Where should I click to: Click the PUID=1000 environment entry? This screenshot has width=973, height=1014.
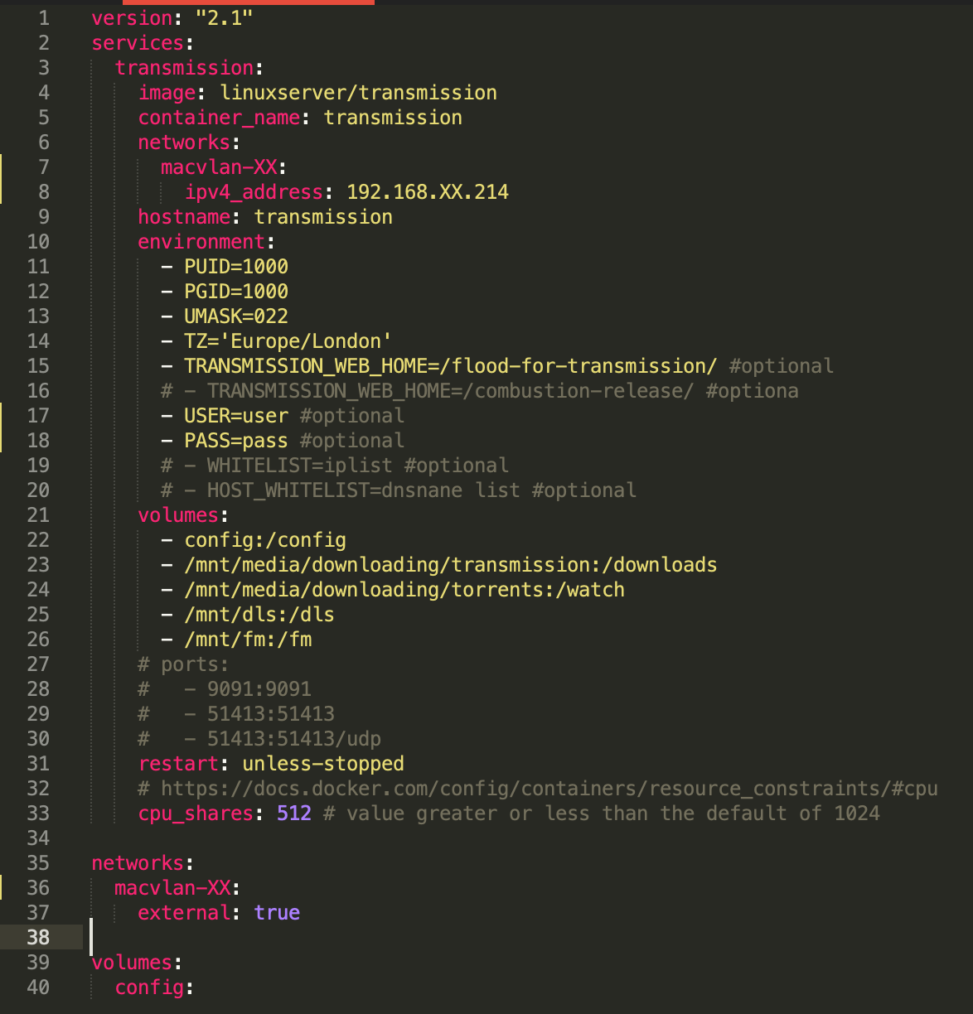[x=236, y=266]
